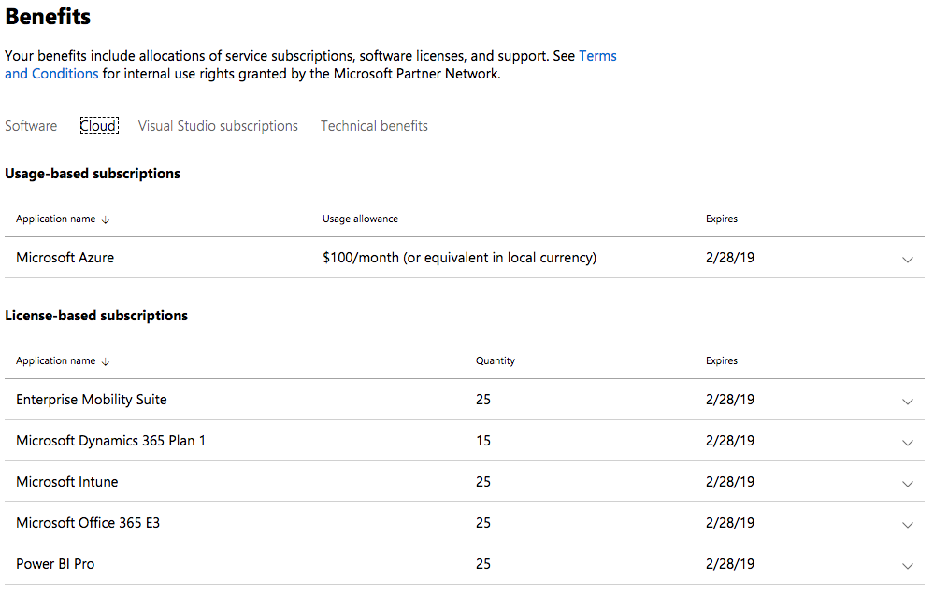Screen dimensions: 948x607
Task: Click the Enterprise Mobility Suite name
Action: pos(92,400)
